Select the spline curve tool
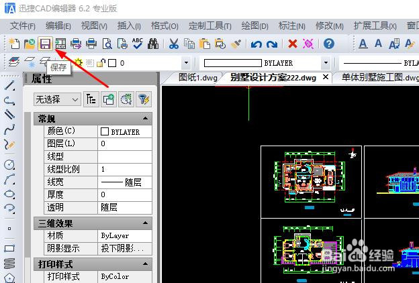The width and height of the screenshot is (419, 283). [9, 129]
